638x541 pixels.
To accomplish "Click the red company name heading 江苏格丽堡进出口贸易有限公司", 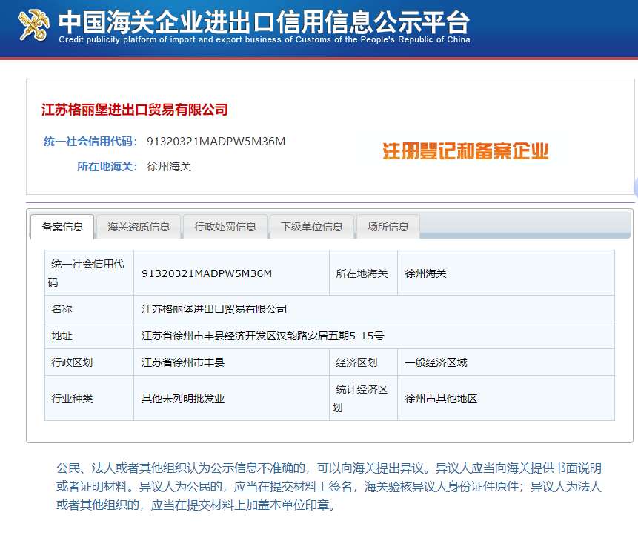I will 135,110.
